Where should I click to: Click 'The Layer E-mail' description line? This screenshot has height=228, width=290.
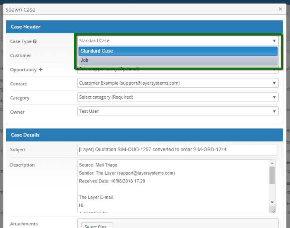(96, 197)
